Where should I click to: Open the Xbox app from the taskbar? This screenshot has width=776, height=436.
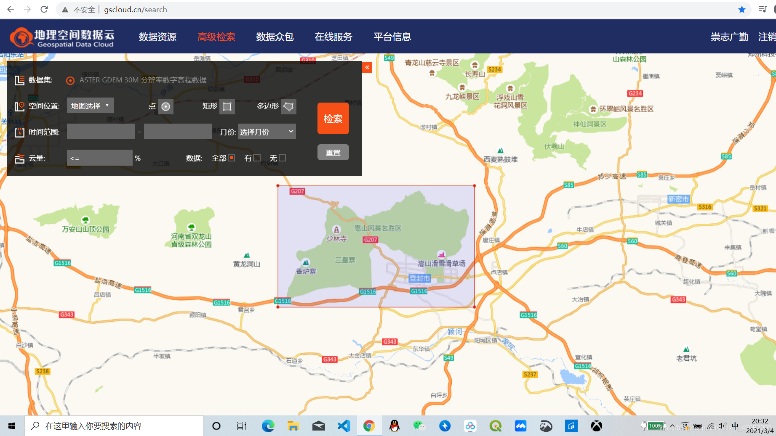[x=596, y=426]
